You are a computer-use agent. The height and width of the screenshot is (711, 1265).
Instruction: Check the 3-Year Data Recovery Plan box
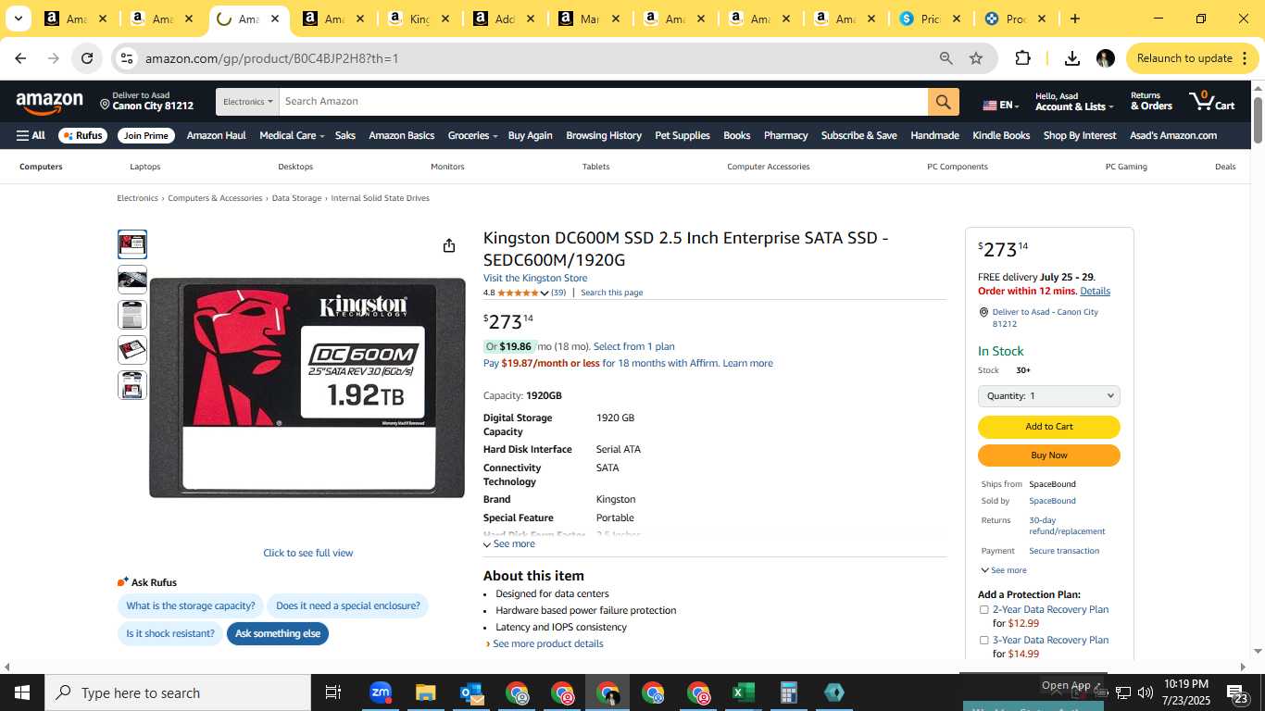[x=983, y=641]
